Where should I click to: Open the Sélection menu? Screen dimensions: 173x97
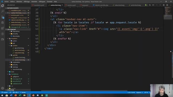19,2
